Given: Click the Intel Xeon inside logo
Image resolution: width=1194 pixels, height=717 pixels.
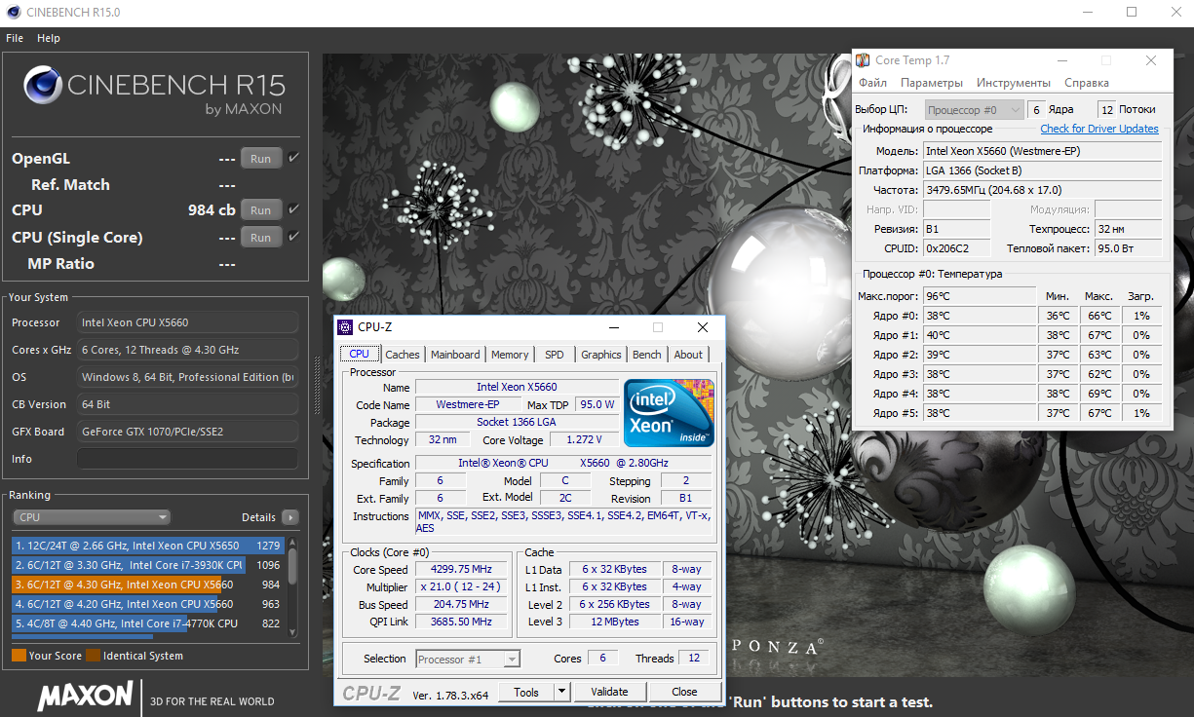Looking at the screenshot, I should pos(669,413).
